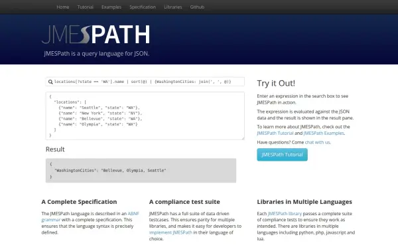Click 'Libraries in Multiple Languages' heading
Viewport: 398px width, 249px height.
(304, 202)
